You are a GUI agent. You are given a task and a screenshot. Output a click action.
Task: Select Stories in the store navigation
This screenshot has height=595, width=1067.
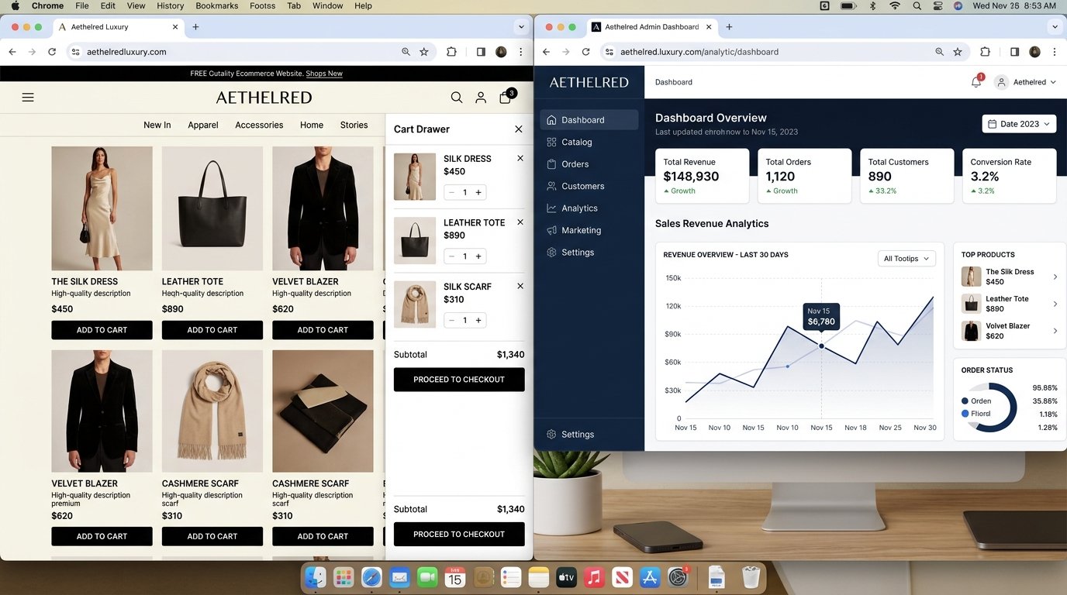click(x=354, y=125)
